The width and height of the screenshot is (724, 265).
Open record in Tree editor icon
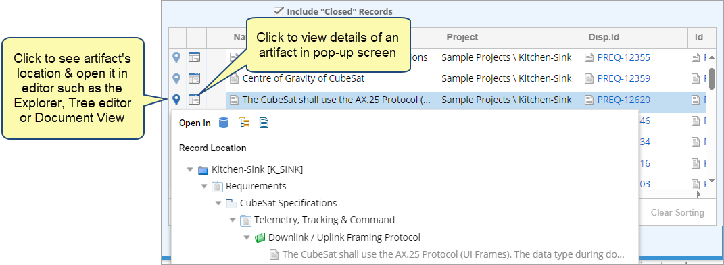coord(244,123)
